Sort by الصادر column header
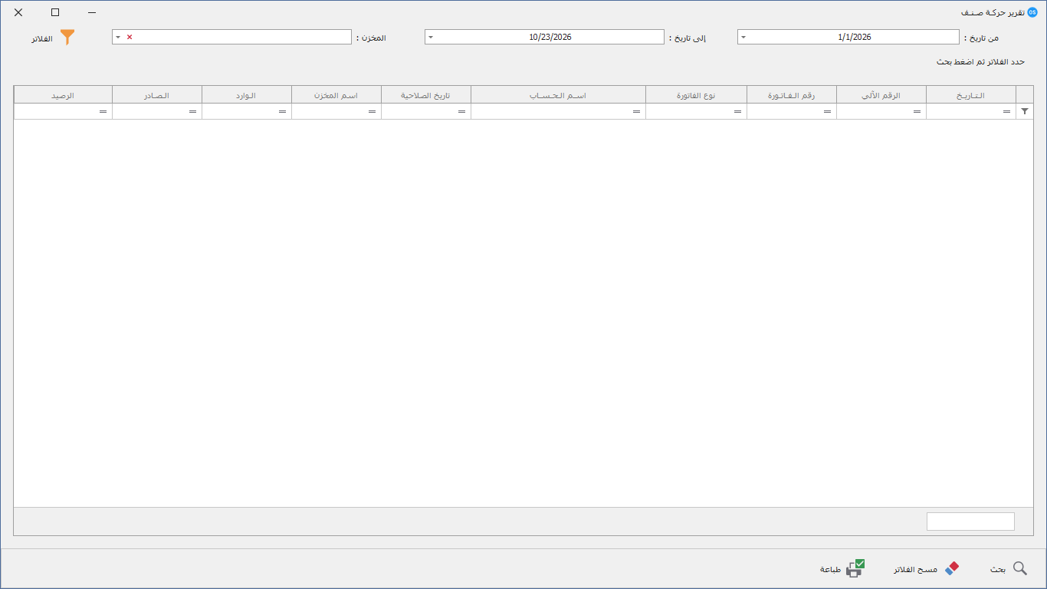The height and width of the screenshot is (589, 1047). (157, 95)
